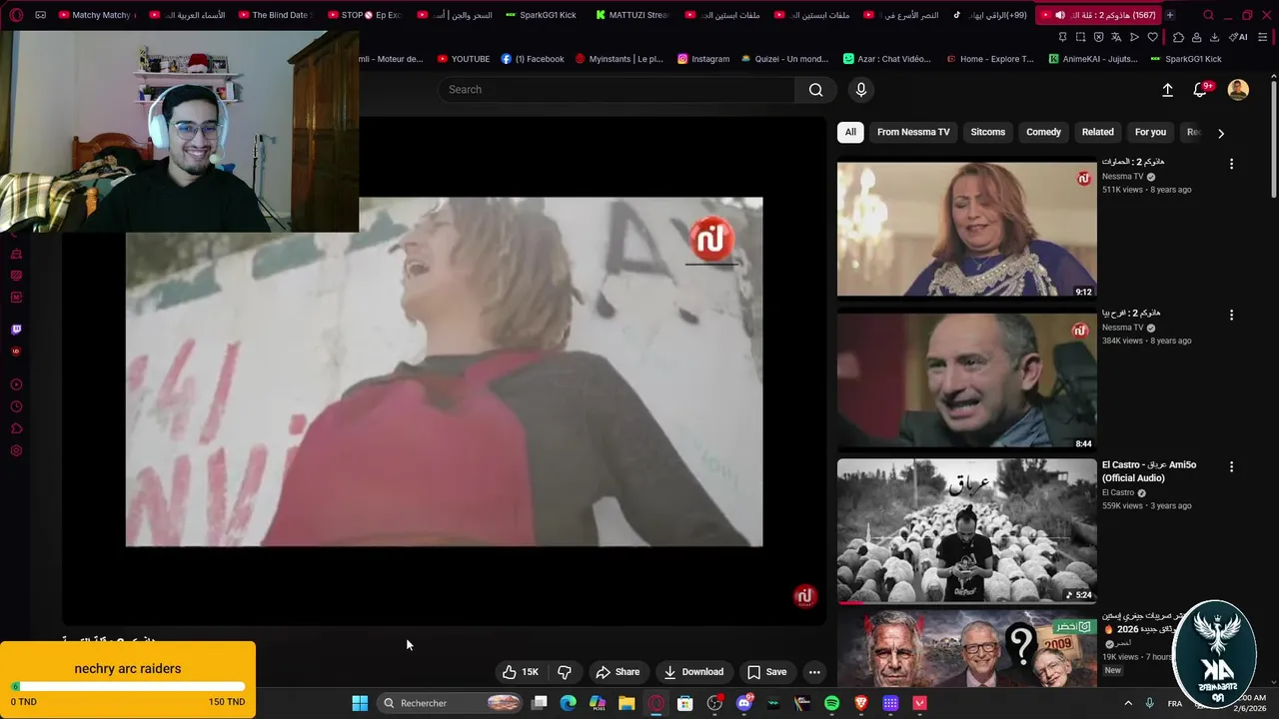Screen dimensions: 1279x719
Task: Open the Windows Start menu
Action: point(360,703)
